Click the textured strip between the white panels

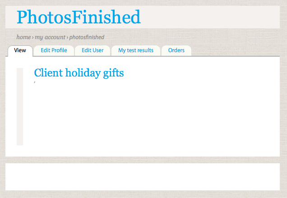pyautogui.click(x=143, y=160)
